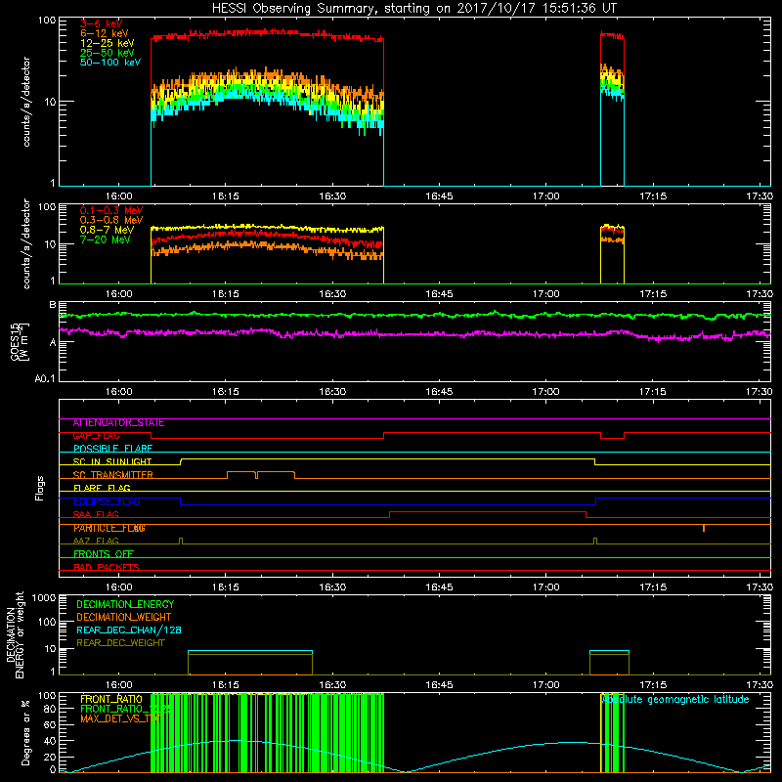
Task: Click the 17:00 time label under the MeV panel
Action: [x=545, y=294]
